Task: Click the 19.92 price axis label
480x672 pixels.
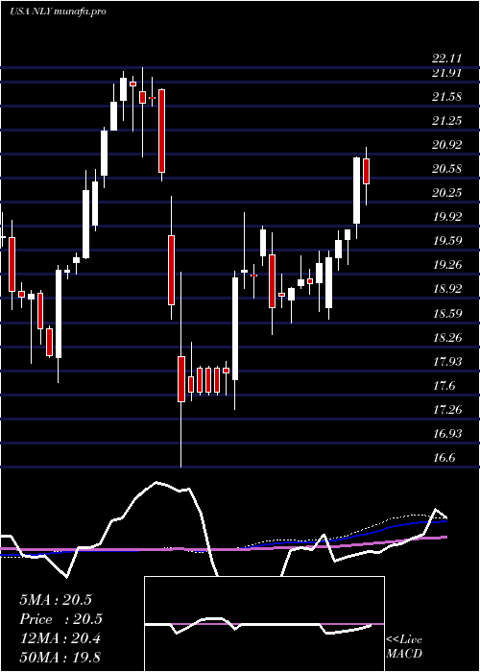Action: click(447, 217)
